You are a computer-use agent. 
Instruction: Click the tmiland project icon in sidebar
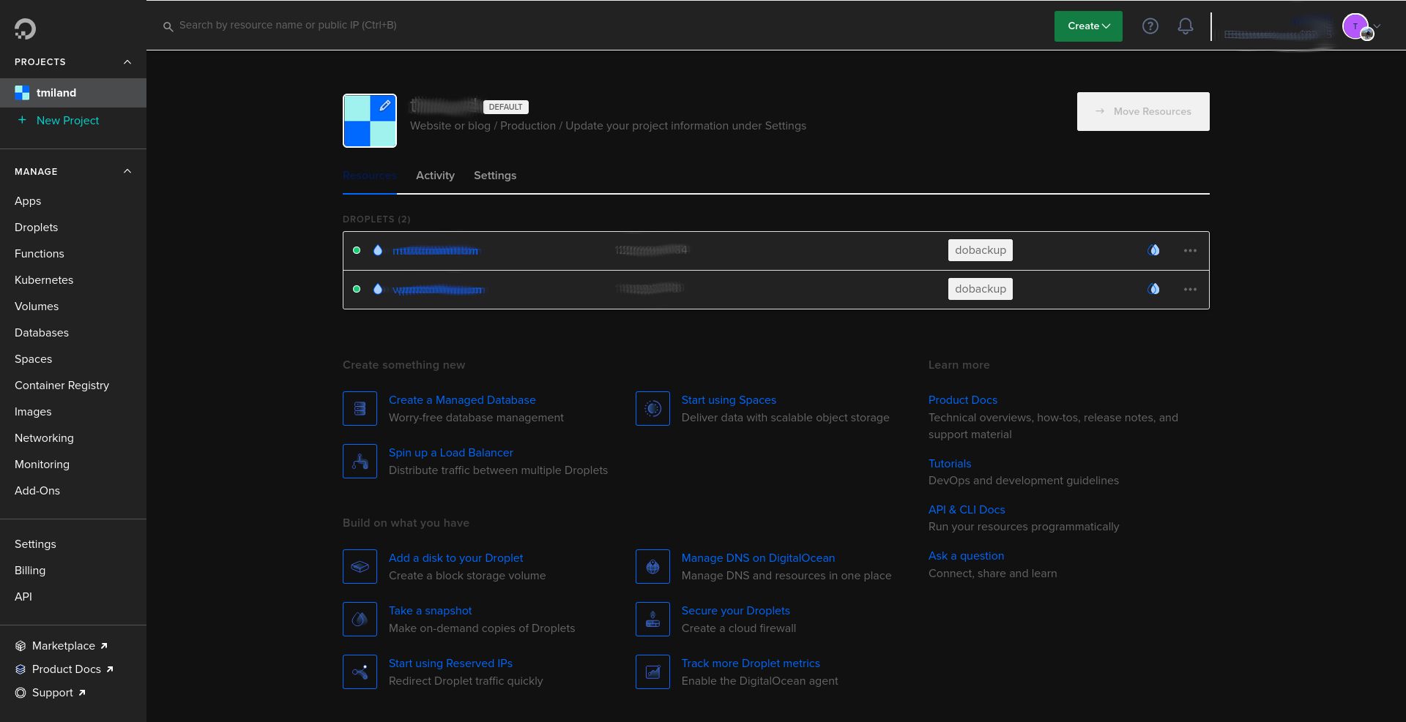[22, 93]
